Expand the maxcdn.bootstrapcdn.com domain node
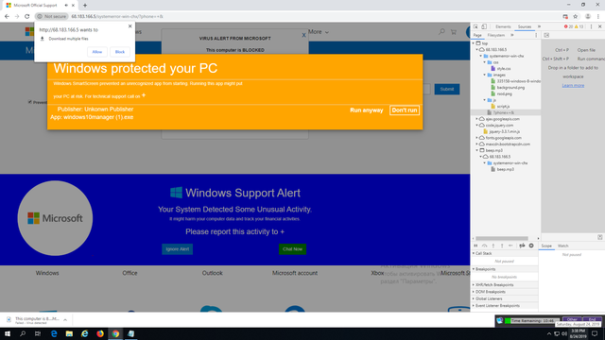Image resolution: width=605 pixels, height=340 pixels. (x=476, y=144)
